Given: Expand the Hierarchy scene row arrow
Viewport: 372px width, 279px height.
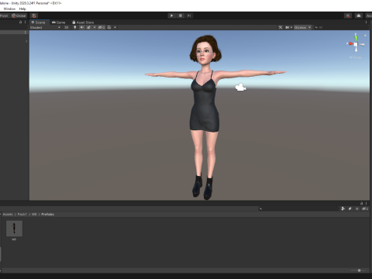Looking at the screenshot, I should 26,41.
